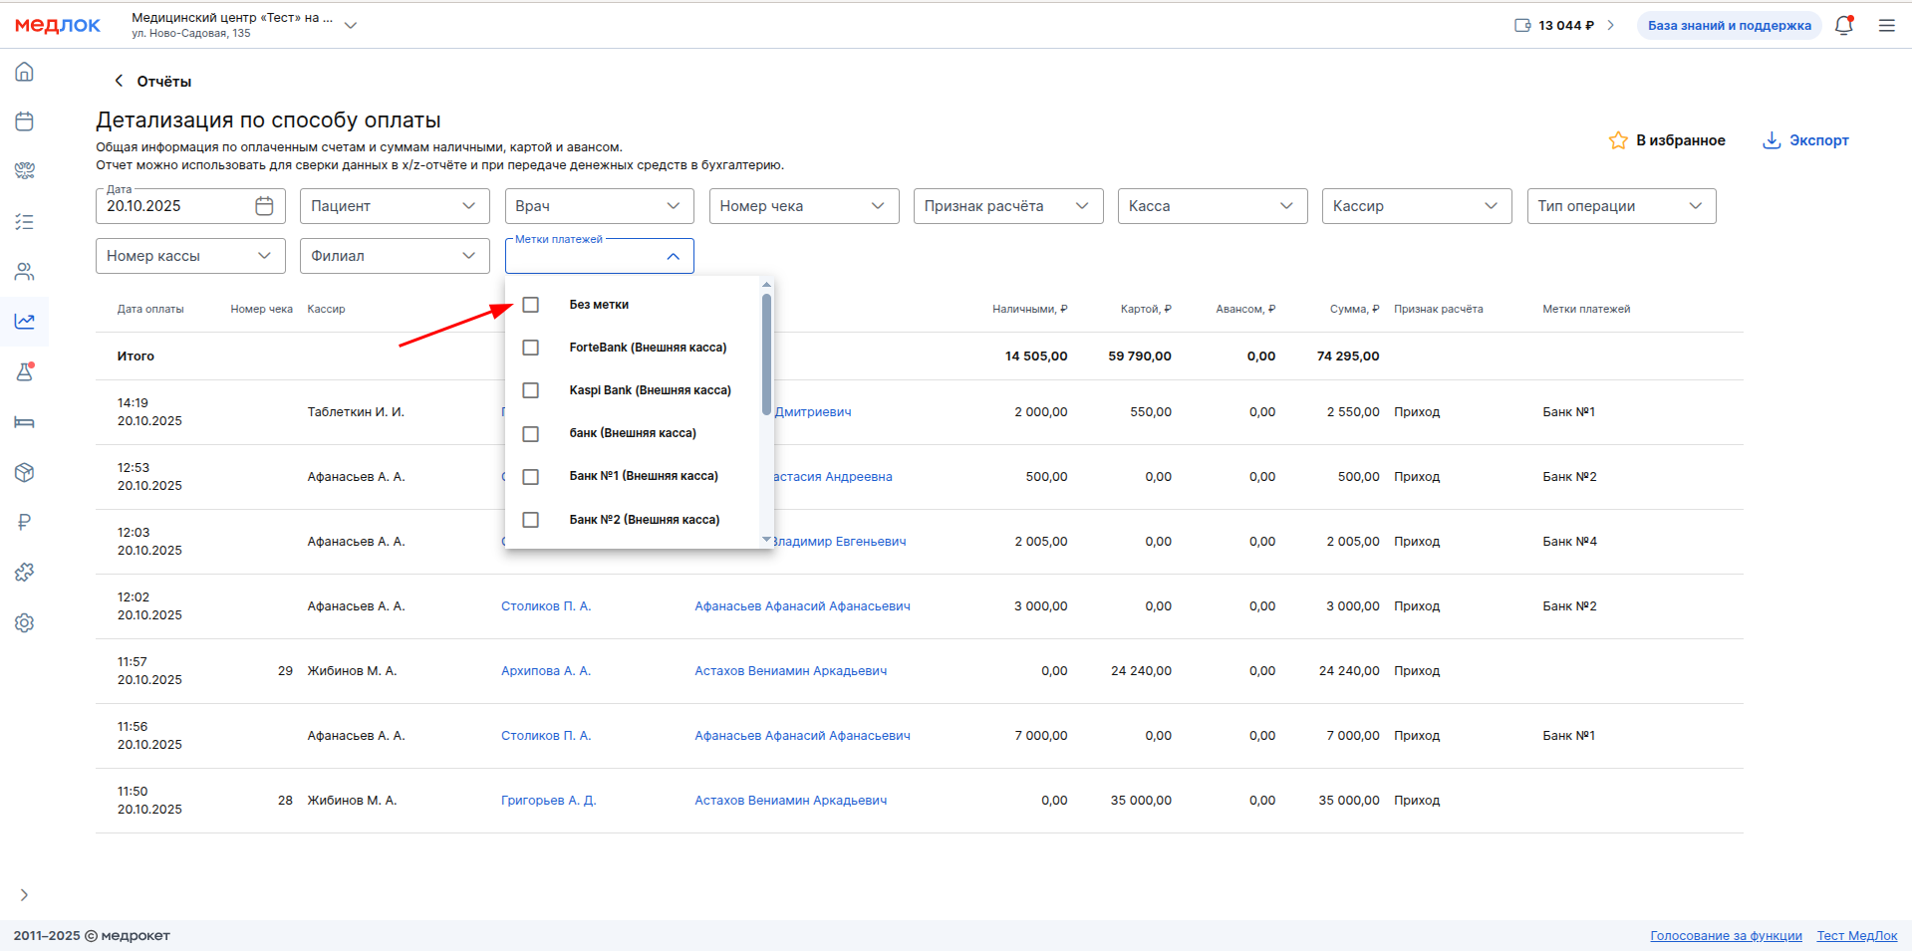Open the calendar icon in the sidebar
Screen dimensions: 1912x951
coord(25,121)
